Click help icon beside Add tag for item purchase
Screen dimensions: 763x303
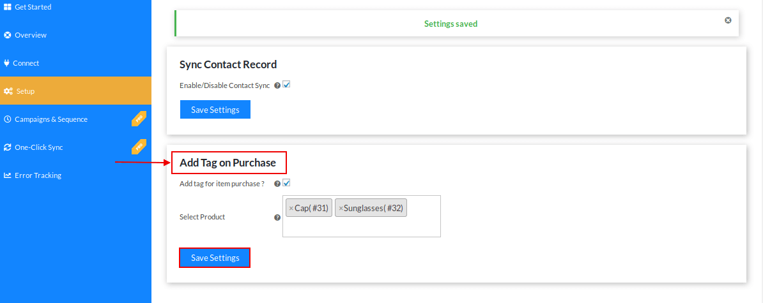[x=277, y=184]
